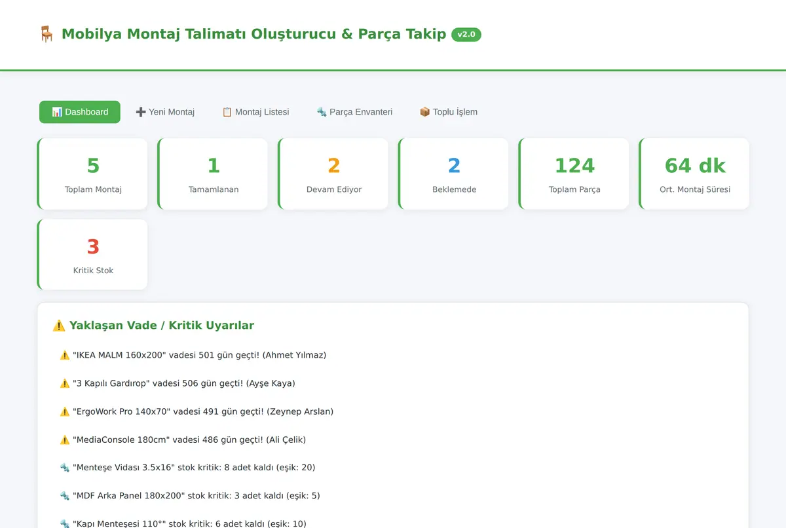
Task: Click the Yaklaşan Vade / Kritik Uyarılar heading
Action: click(153, 326)
